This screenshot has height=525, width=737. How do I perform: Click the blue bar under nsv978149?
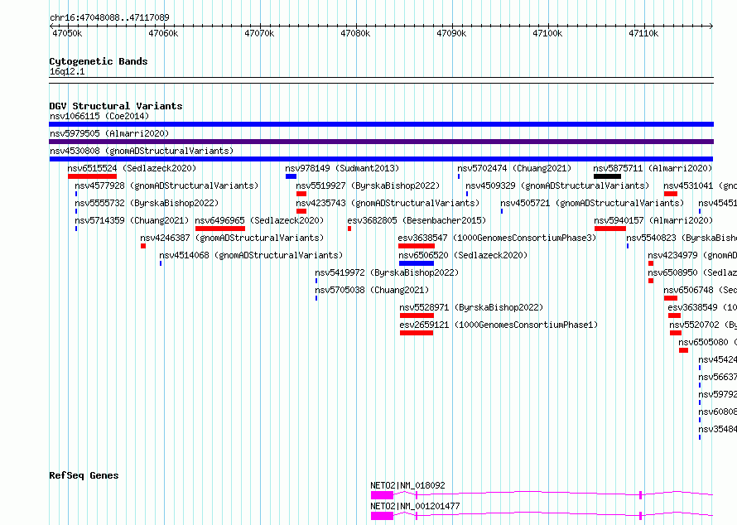(x=291, y=176)
